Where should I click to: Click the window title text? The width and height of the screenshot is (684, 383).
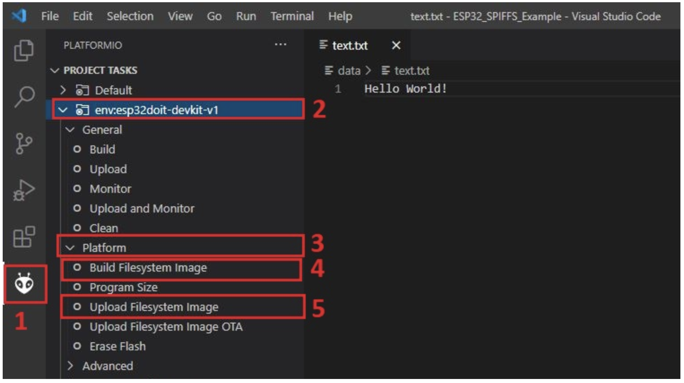pyautogui.click(x=536, y=17)
